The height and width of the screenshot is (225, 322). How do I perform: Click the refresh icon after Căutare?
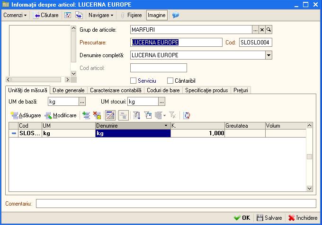[x=68, y=15]
